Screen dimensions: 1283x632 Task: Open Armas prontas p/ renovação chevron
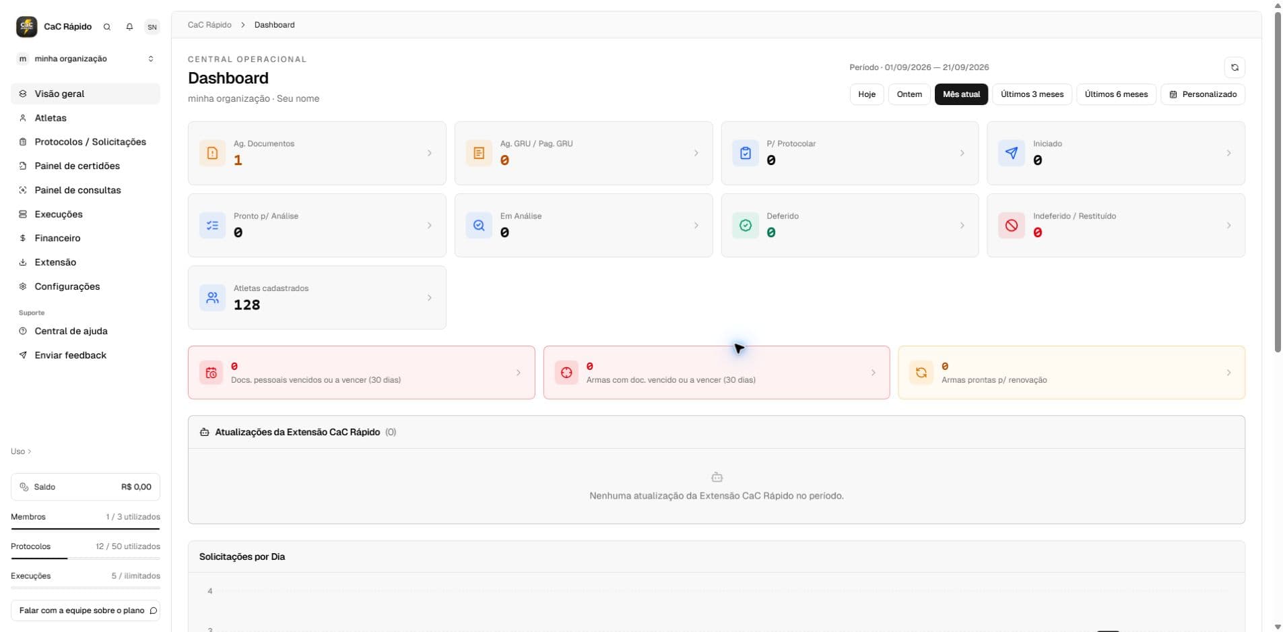[1228, 373]
